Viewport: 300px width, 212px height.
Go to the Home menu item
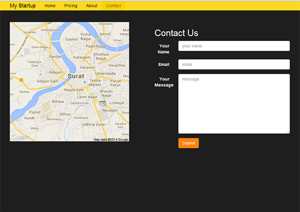(x=50, y=5)
